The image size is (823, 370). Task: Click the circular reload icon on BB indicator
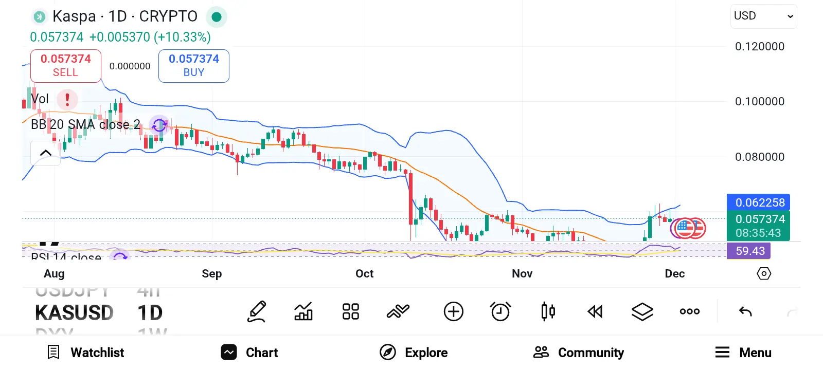159,125
